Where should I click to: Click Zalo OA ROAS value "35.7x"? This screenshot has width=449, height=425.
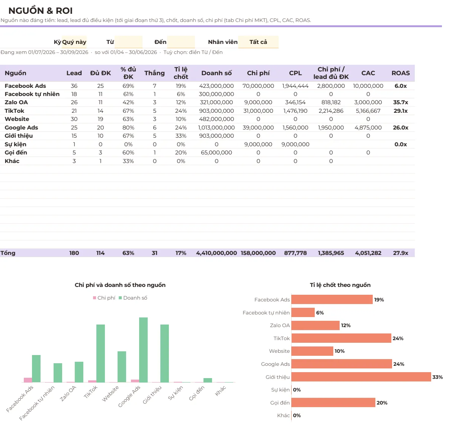401,102
